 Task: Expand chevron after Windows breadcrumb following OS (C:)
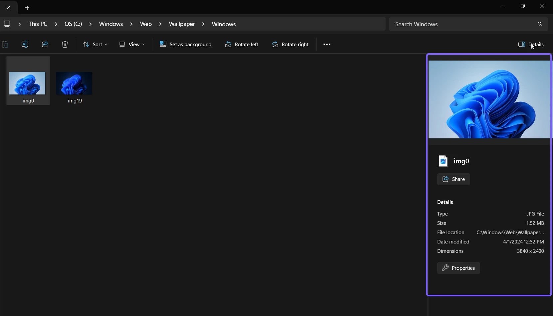click(131, 24)
